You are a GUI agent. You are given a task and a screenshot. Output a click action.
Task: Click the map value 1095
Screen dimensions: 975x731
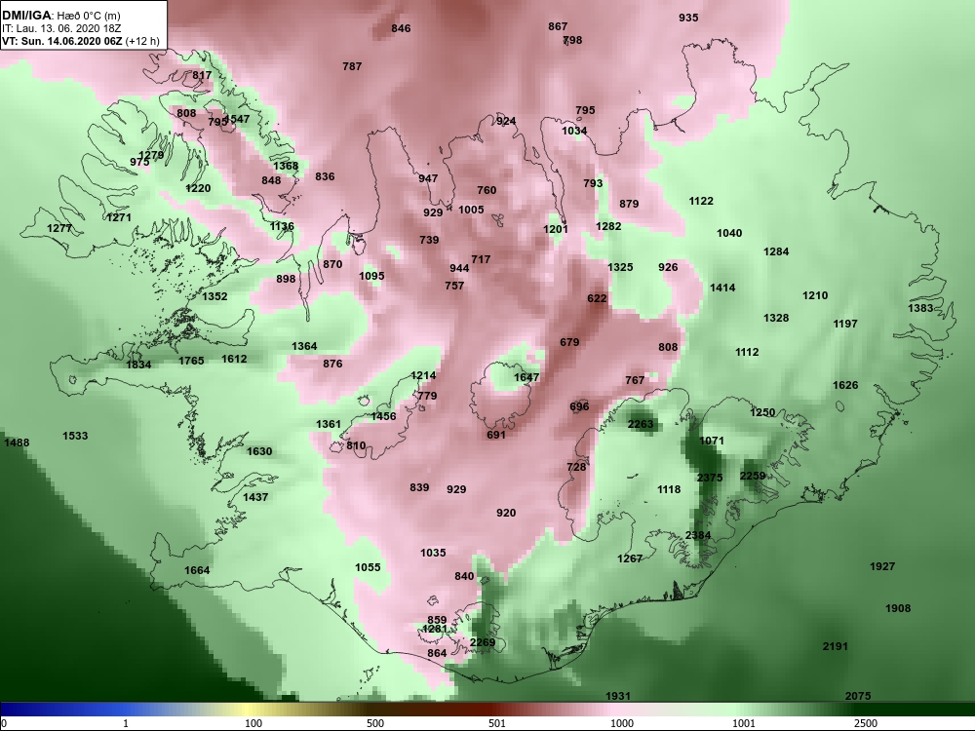tap(371, 276)
